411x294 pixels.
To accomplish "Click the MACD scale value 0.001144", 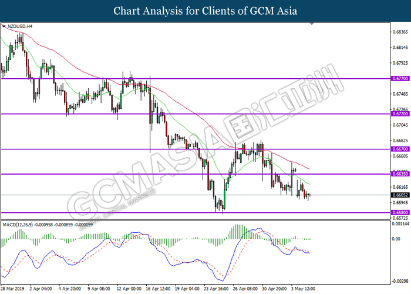I will click(x=400, y=224).
